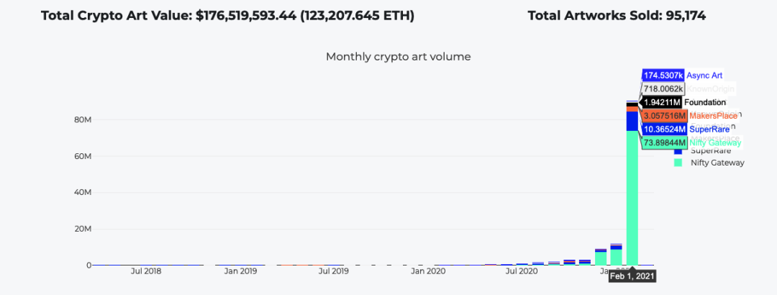Click the 718.0062k KnownOrigin hover label
This screenshot has width=777, height=295.
point(663,88)
